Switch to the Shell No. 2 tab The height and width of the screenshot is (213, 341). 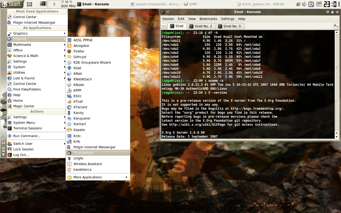click(201, 26)
